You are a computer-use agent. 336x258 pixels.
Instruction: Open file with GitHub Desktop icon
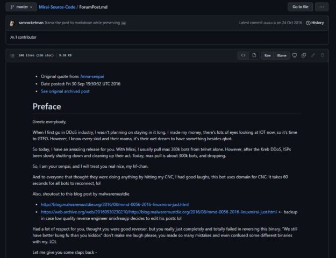pyautogui.click(x=295, y=55)
